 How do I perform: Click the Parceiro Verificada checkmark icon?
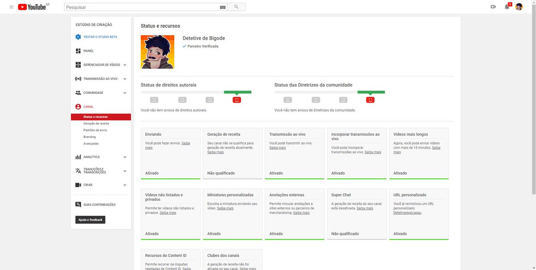[x=184, y=46]
